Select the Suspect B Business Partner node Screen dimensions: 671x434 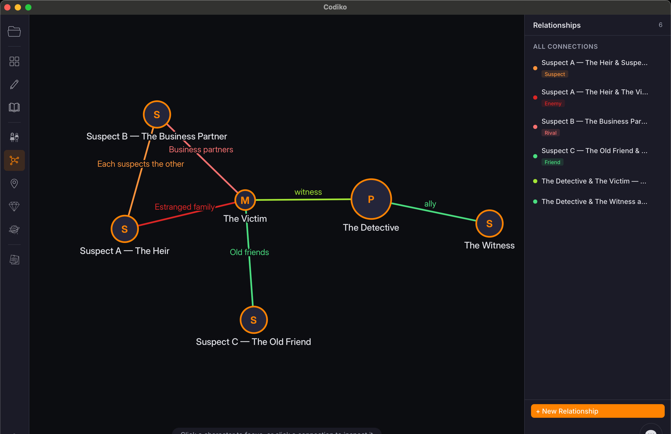point(157,115)
